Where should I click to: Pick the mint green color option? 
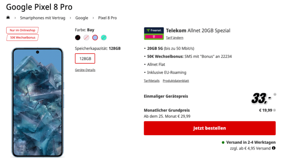pyautogui.click(x=104, y=37)
